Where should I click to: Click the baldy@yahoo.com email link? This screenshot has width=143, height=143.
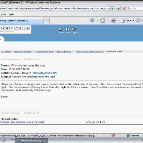pyautogui.click(x=45, y=73)
